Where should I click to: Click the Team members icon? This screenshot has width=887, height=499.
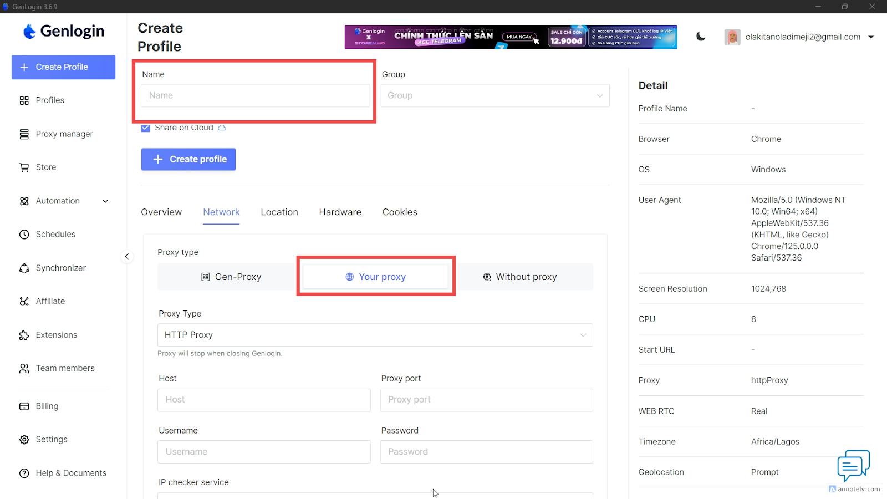(24, 369)
